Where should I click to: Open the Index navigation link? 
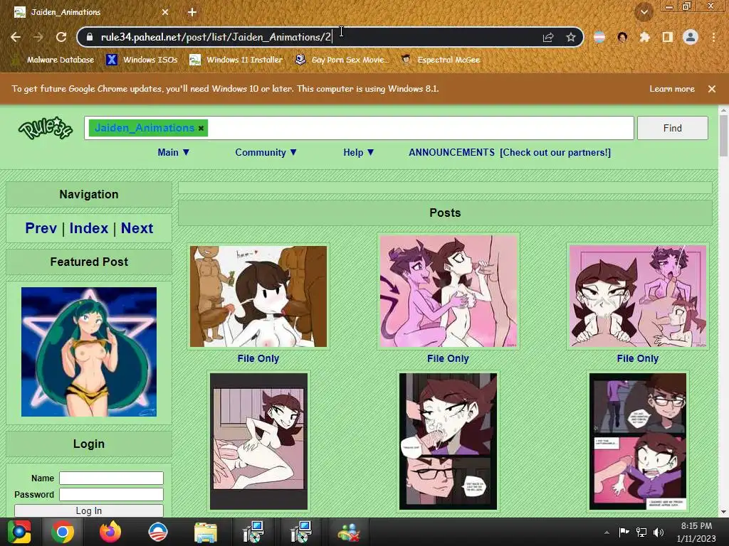(x=89, y=228)
